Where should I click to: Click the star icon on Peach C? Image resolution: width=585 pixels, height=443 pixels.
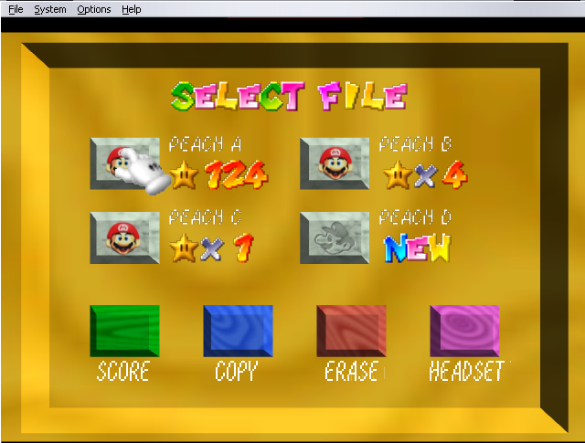click(x=184, y=248)
